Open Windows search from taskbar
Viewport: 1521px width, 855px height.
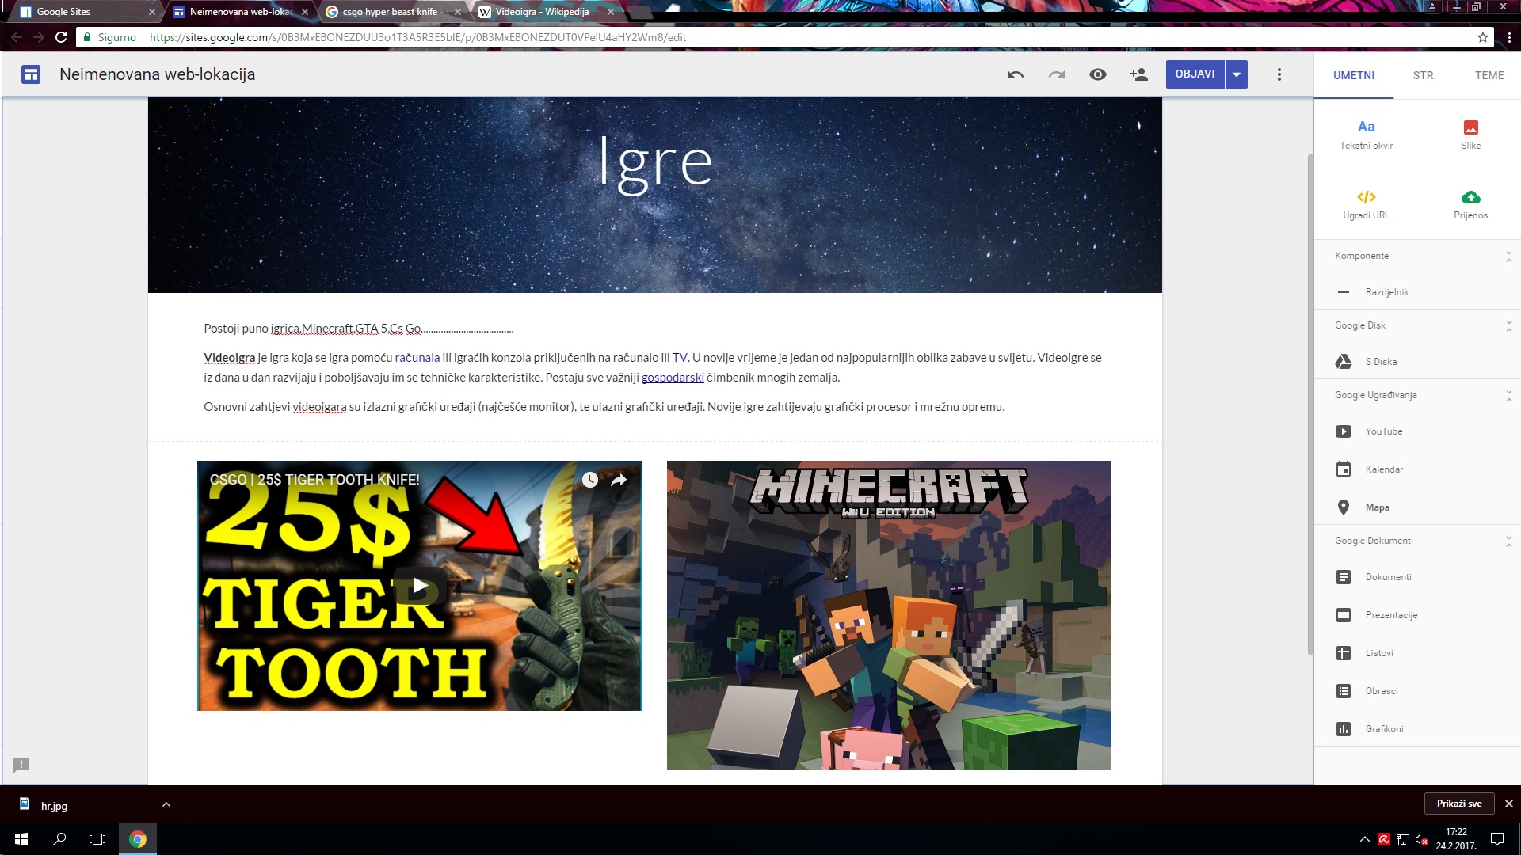click(x=59, y=839)
